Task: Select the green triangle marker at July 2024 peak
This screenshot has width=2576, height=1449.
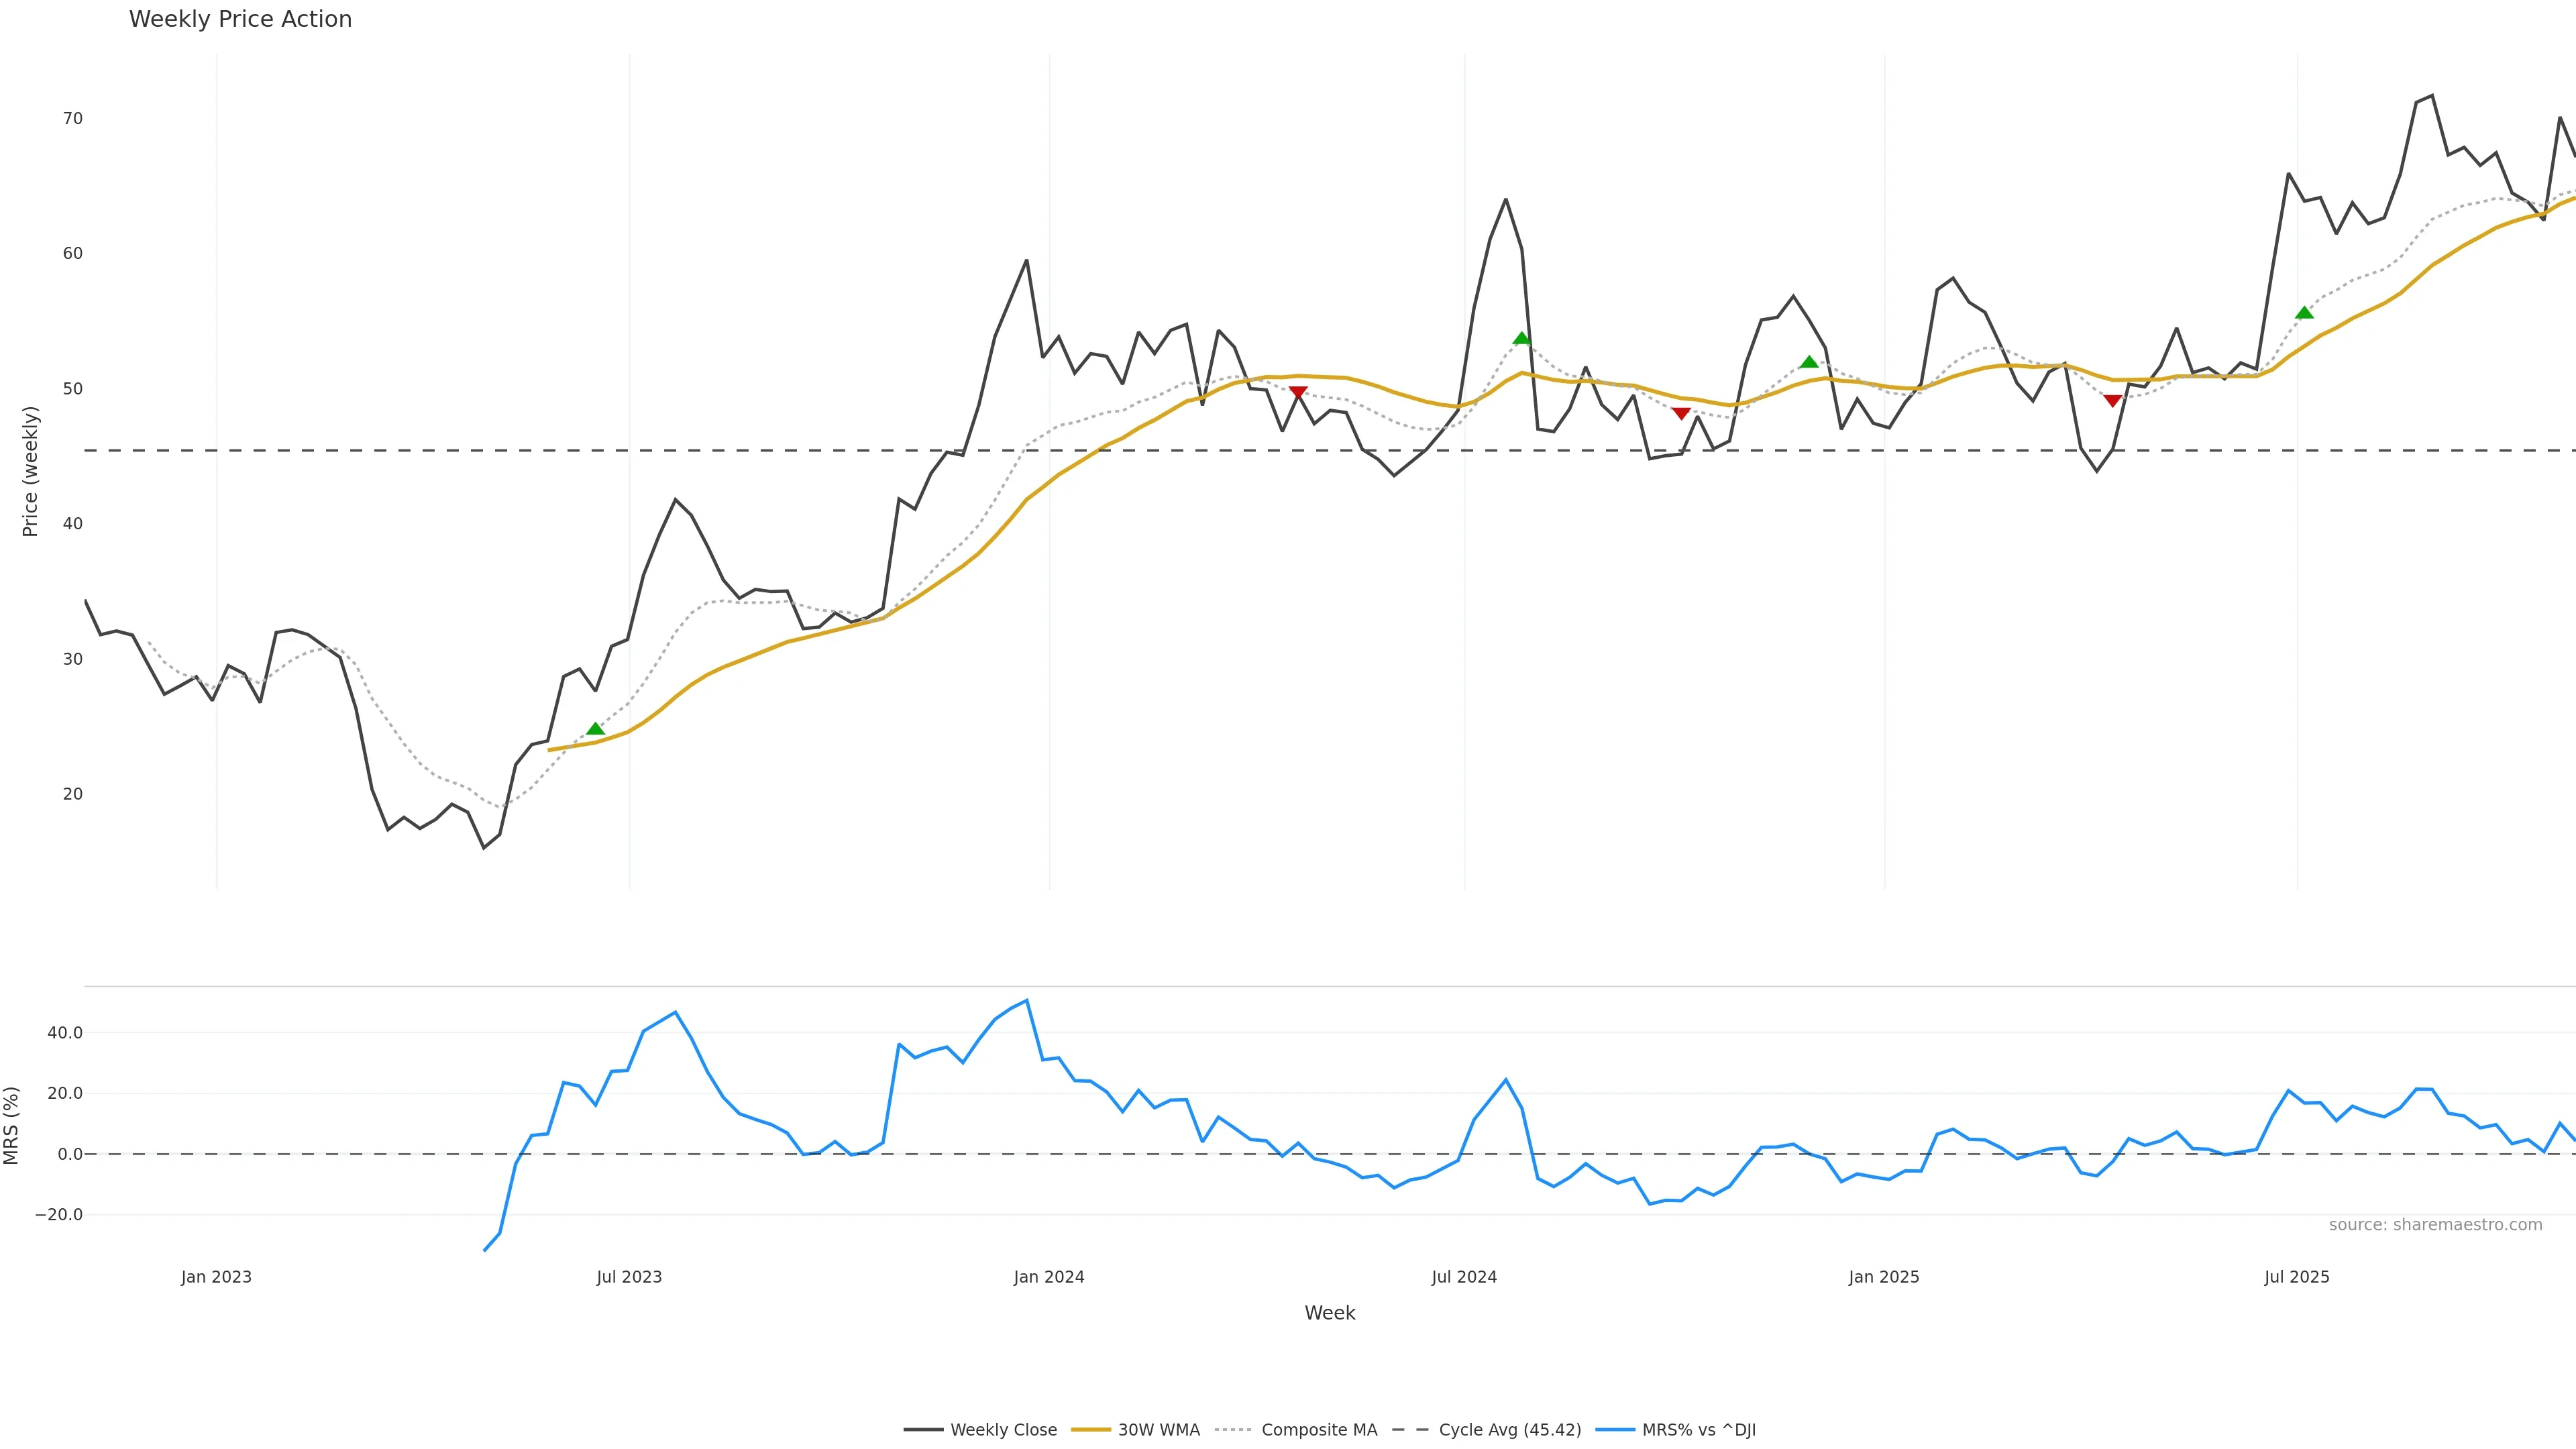Action: 1521,339
